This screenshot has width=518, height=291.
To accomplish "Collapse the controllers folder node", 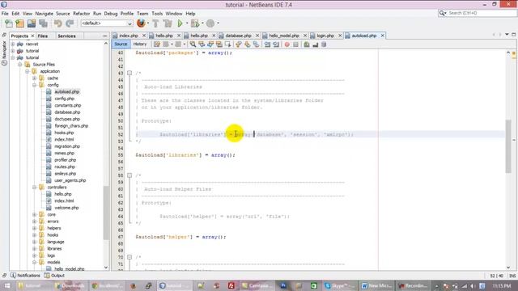I will click(x=34, y=188).
